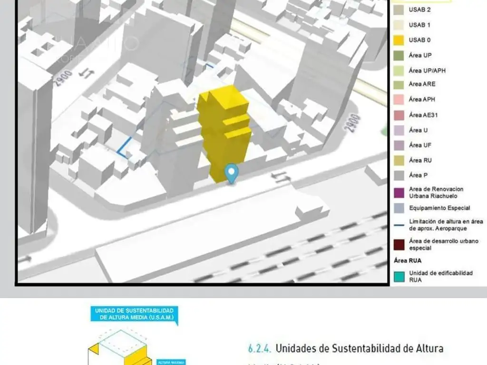The image size is (487, 365).
Task: Click the Área APH pink swatch
Action: coord(399,100)
